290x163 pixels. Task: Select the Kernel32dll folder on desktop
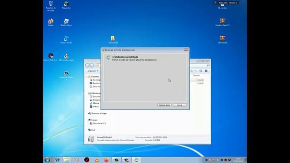113,39
